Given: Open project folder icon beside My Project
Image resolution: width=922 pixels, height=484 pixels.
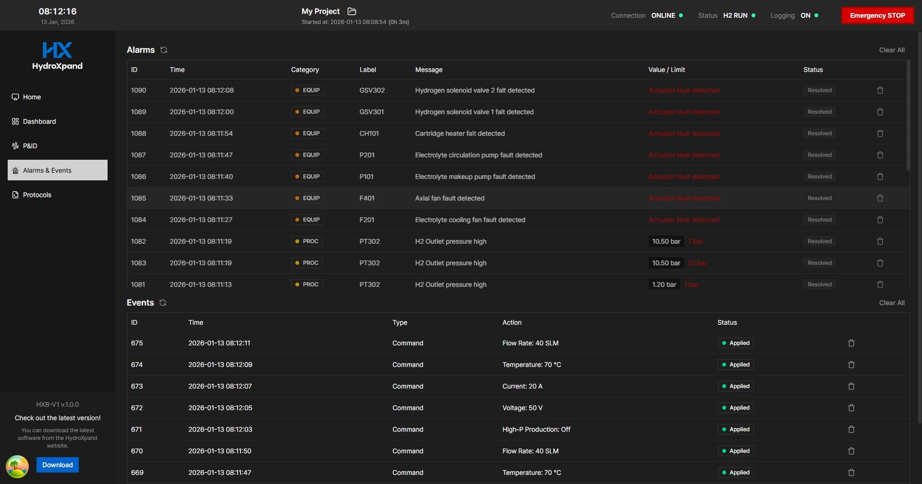Looking at the screenshot, I should coord(352,11).
